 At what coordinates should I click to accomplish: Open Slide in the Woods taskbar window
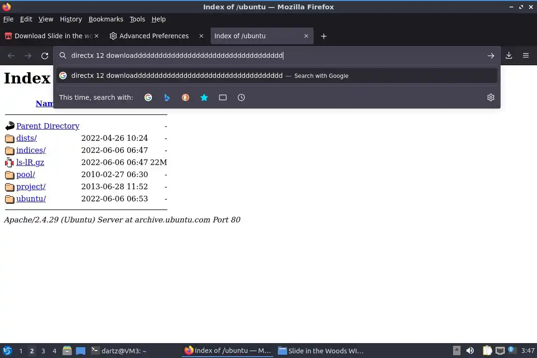coord(321,351)
